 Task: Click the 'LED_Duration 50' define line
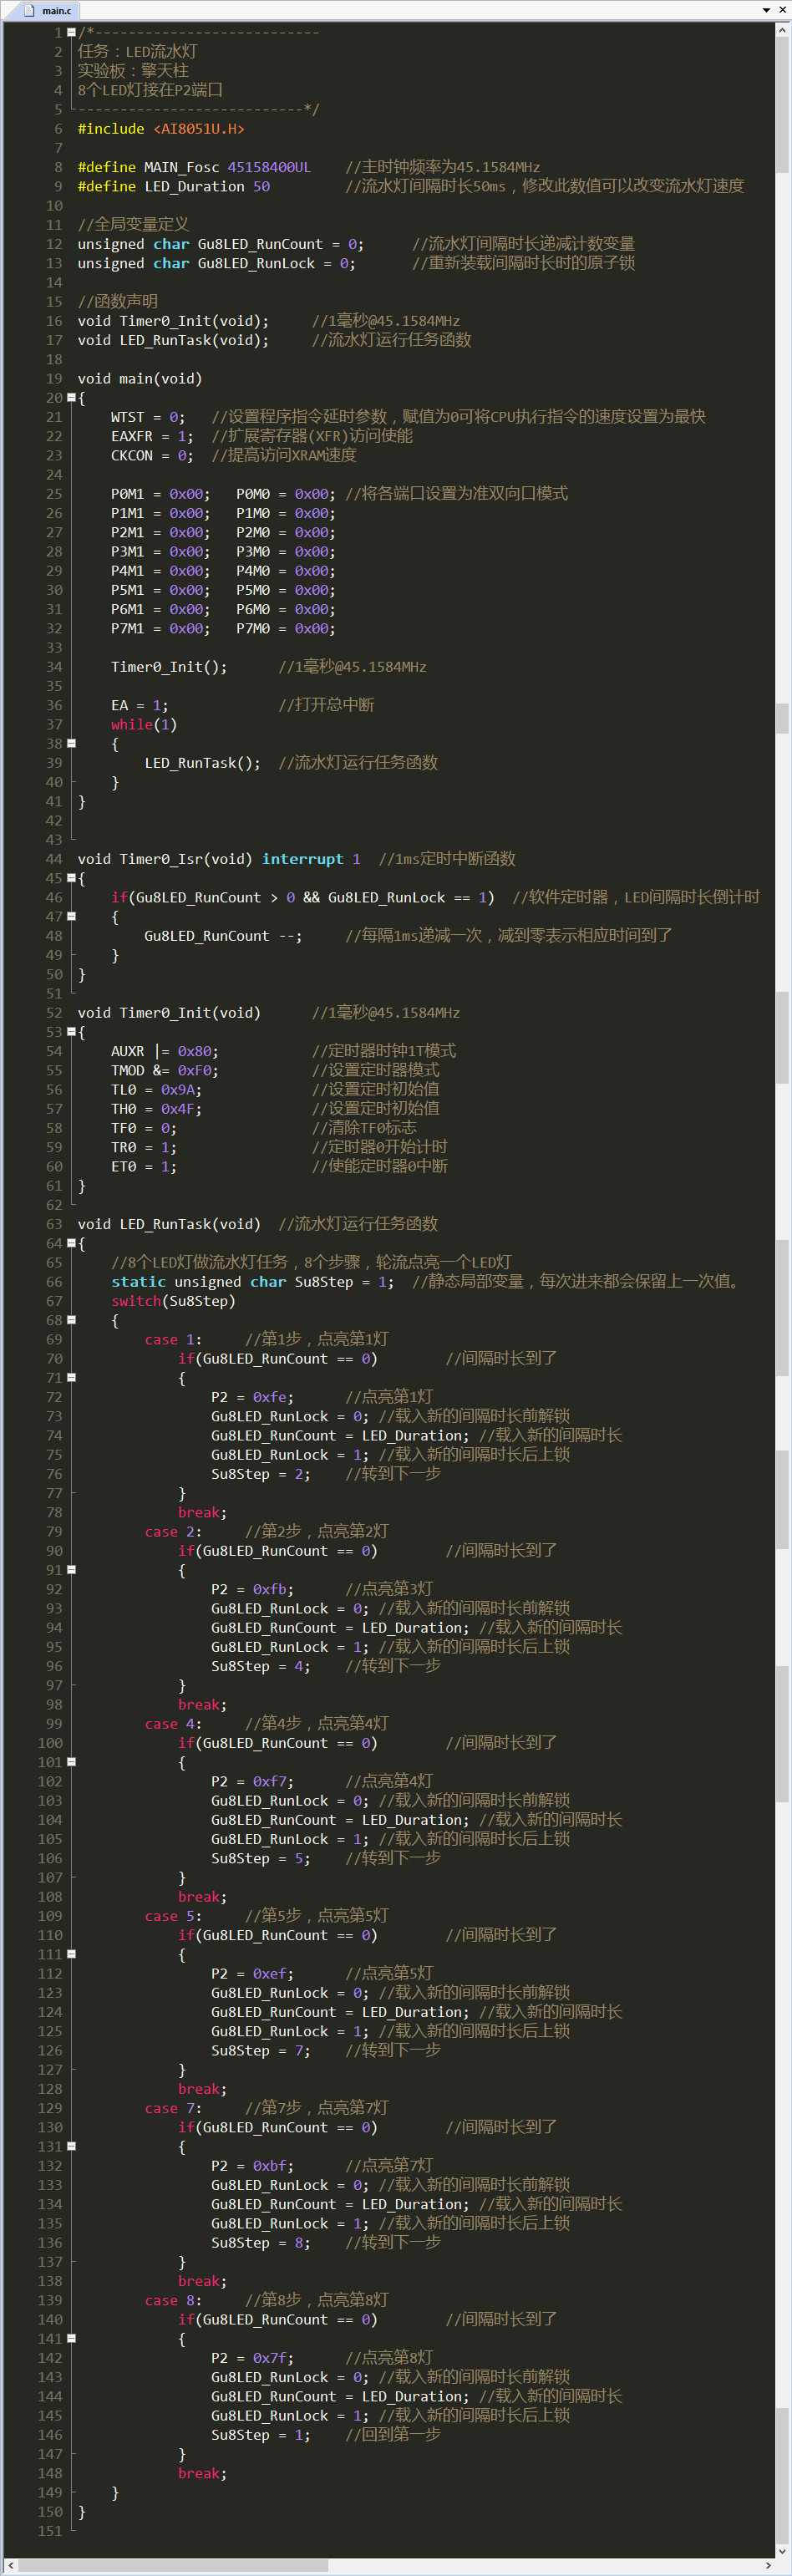(x=174, y=186)
